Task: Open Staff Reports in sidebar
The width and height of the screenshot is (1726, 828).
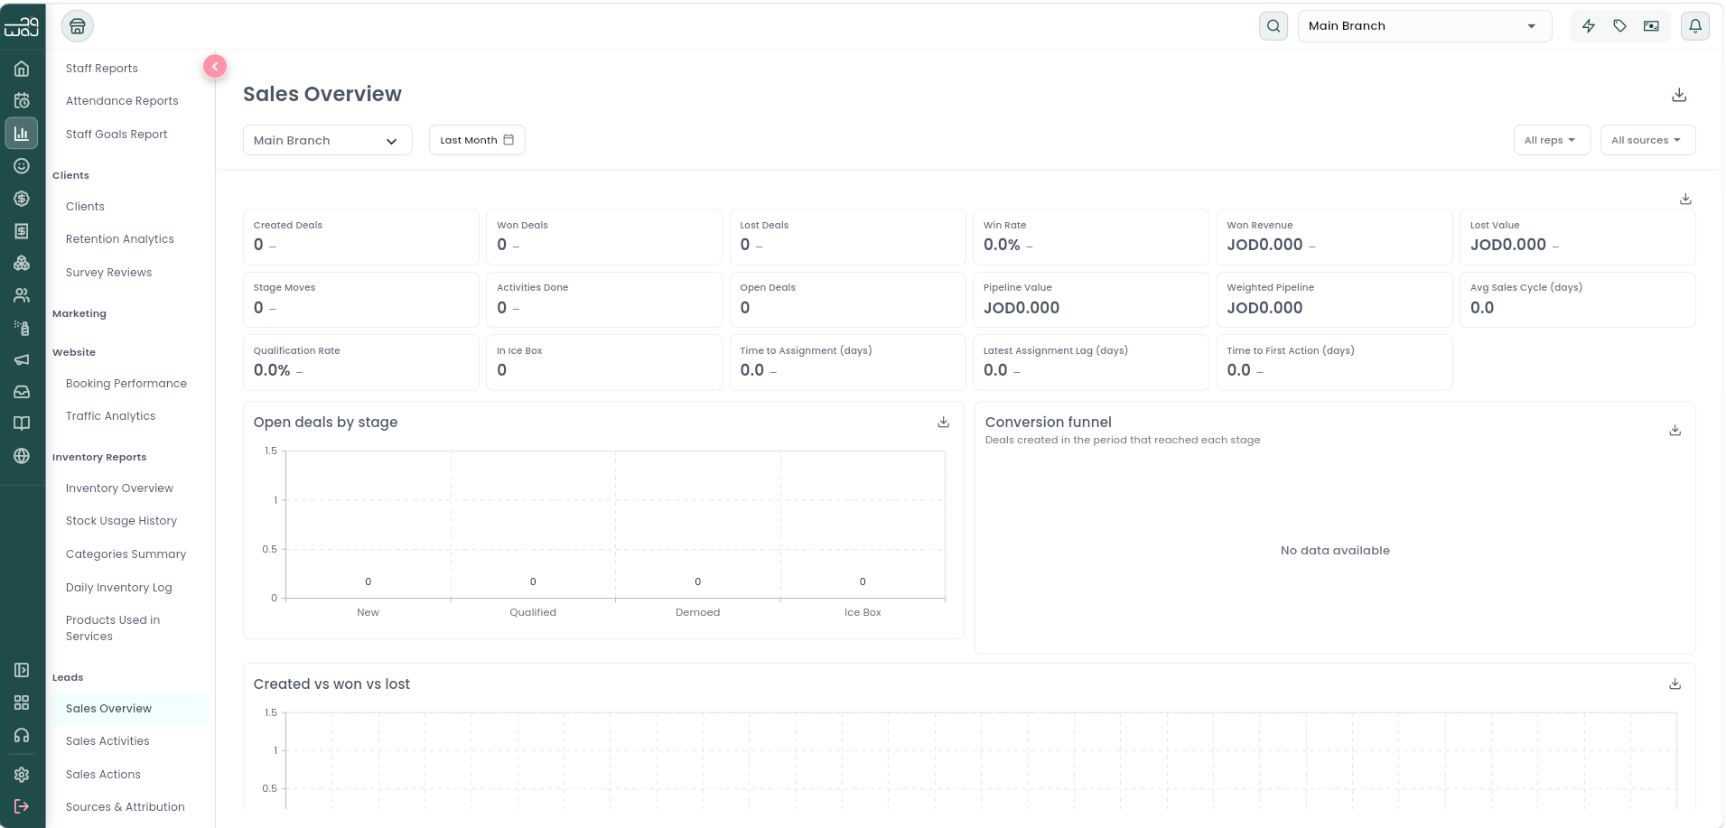Action: point(102,69)
